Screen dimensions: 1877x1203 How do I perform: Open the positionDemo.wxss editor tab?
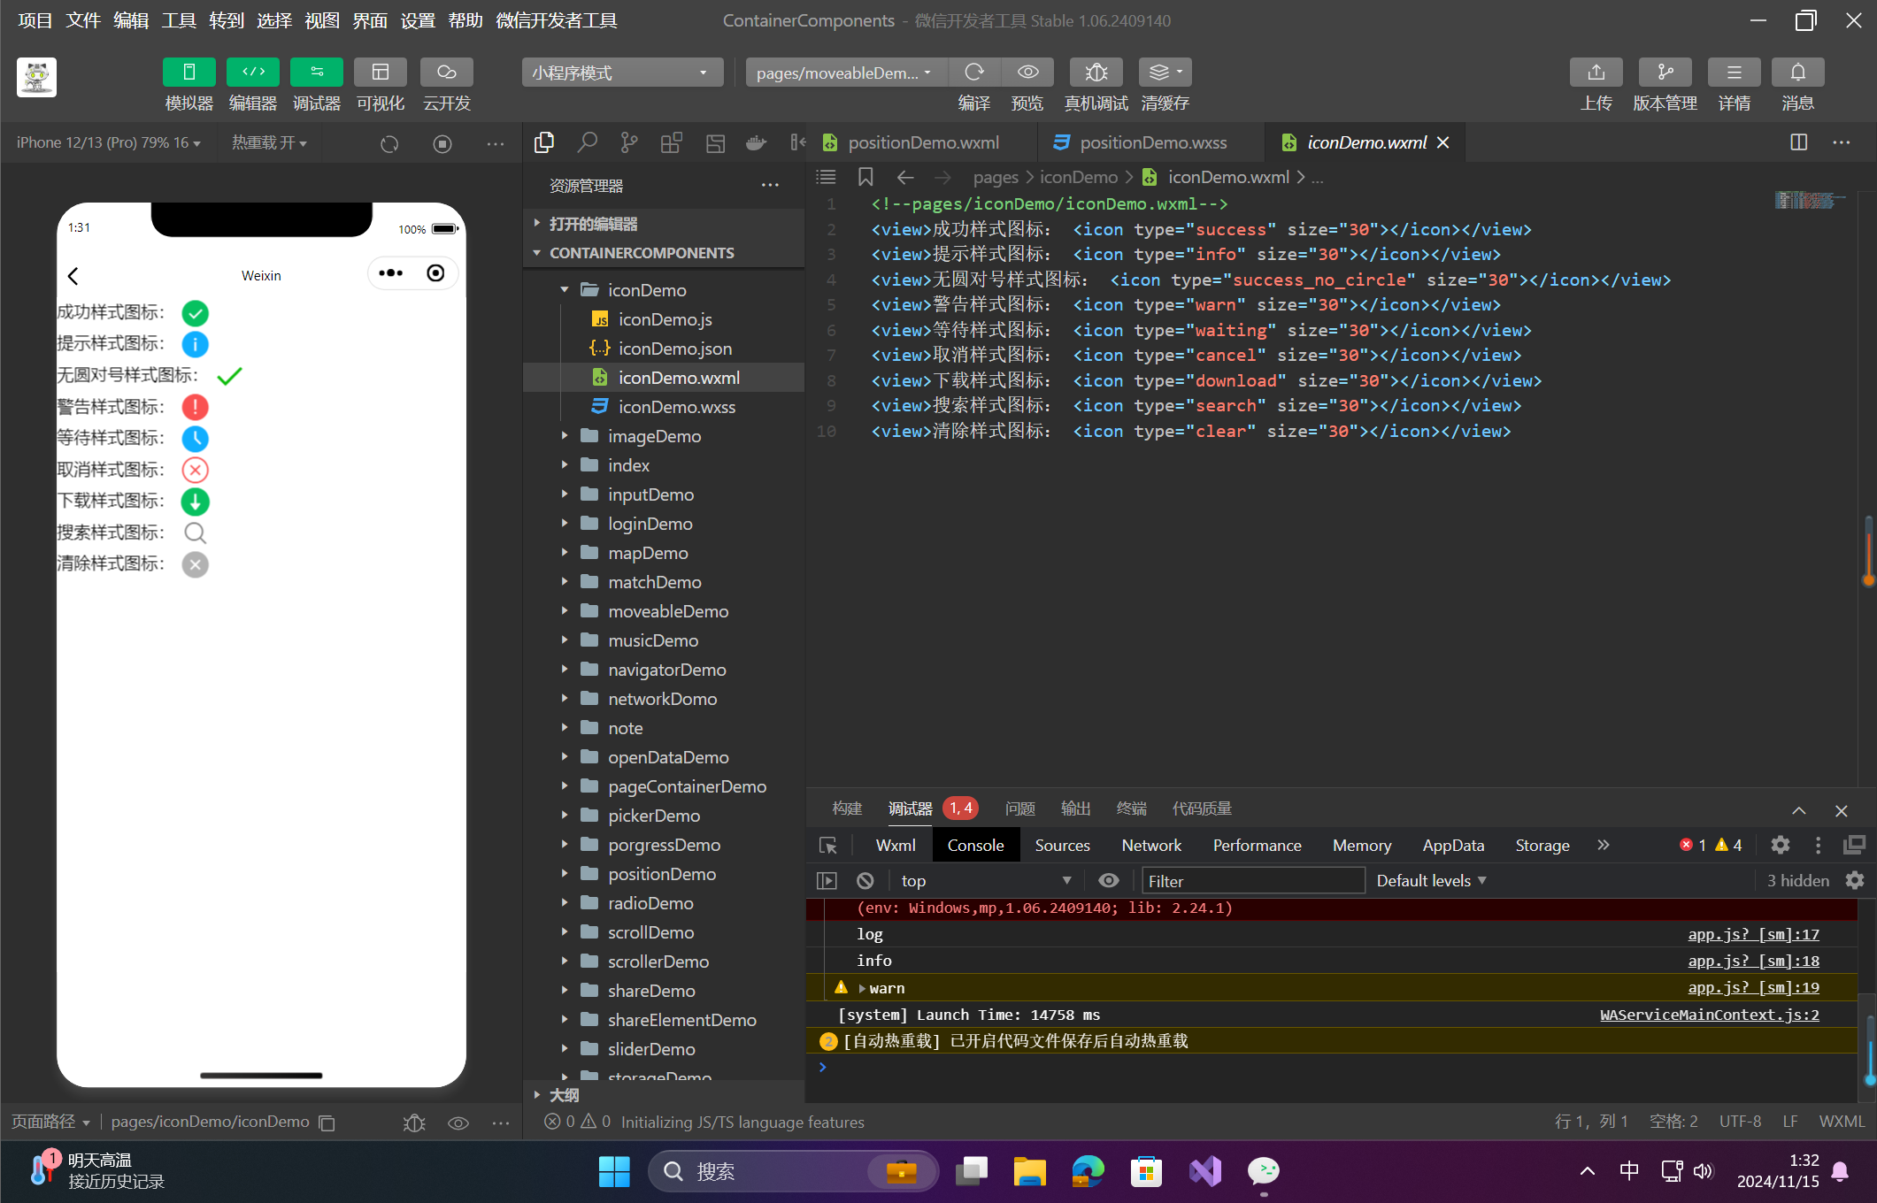point(1152,142)
